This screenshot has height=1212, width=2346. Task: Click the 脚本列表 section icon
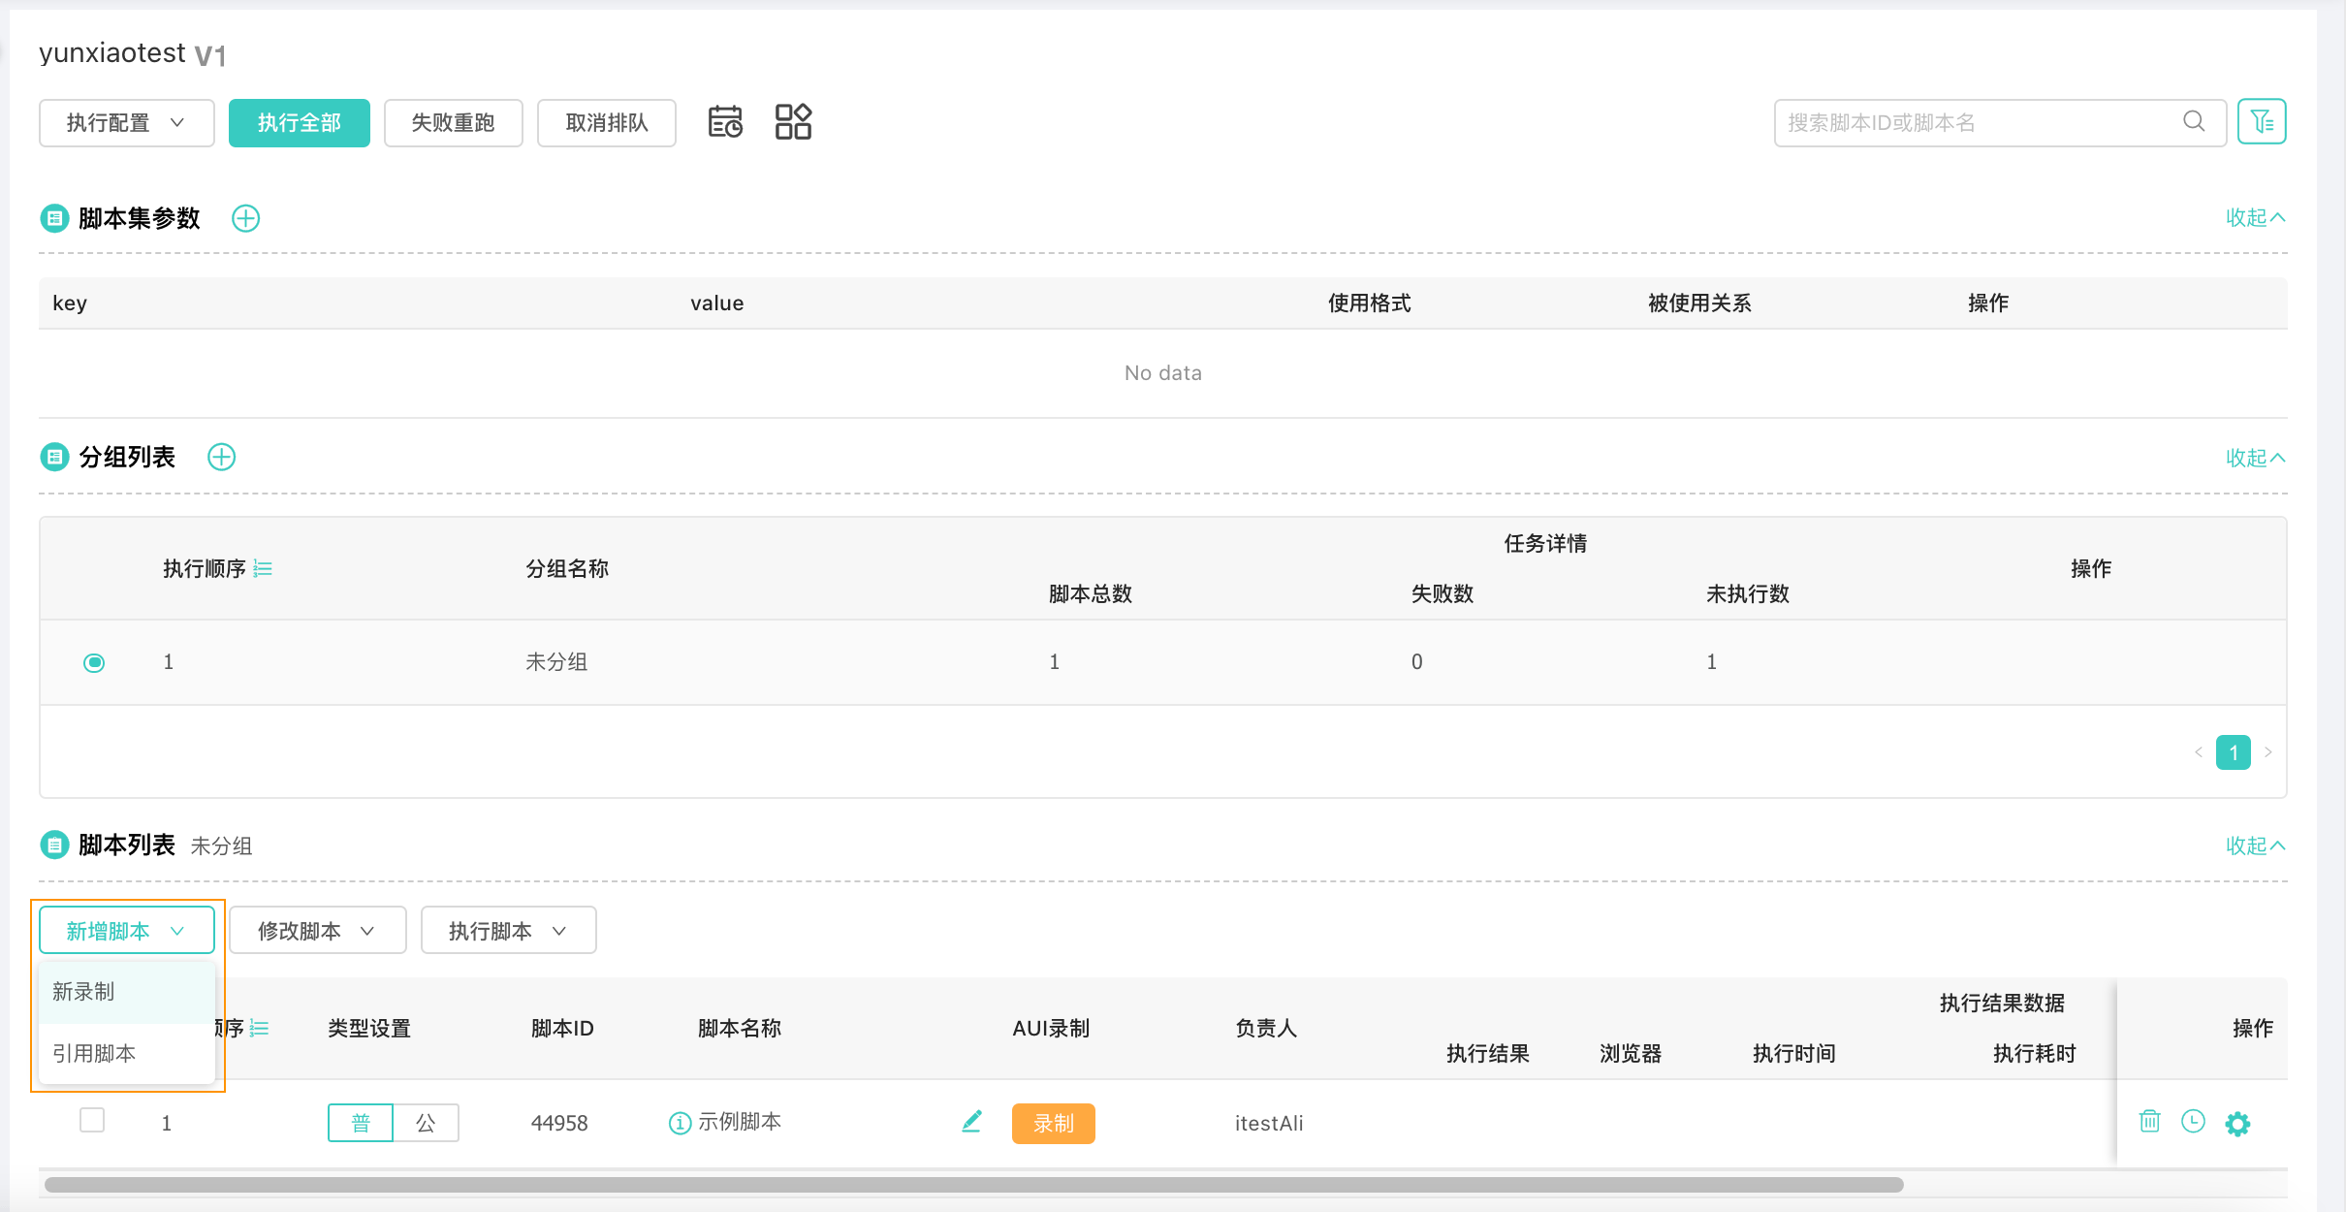54,845
